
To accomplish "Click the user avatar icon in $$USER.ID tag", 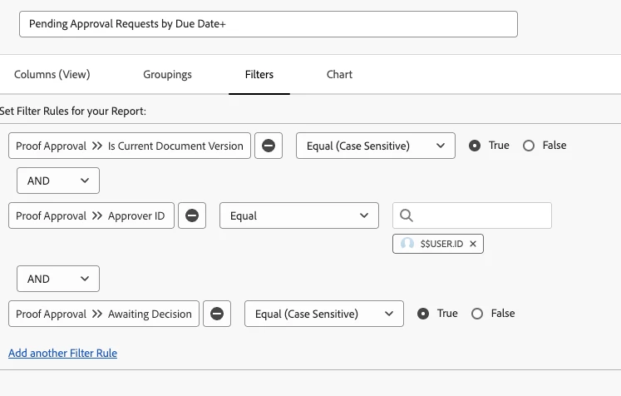I will (407, 244).
